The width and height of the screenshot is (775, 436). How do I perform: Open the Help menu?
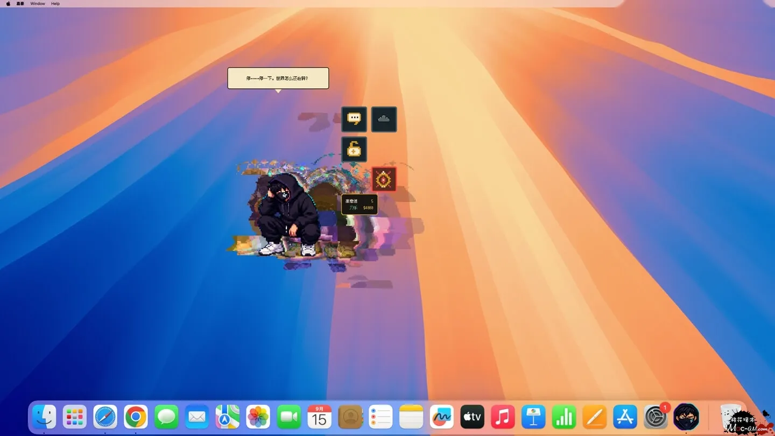pos(55,4)
